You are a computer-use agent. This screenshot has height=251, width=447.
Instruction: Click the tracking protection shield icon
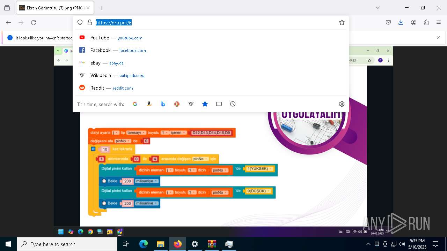(80, 22)
